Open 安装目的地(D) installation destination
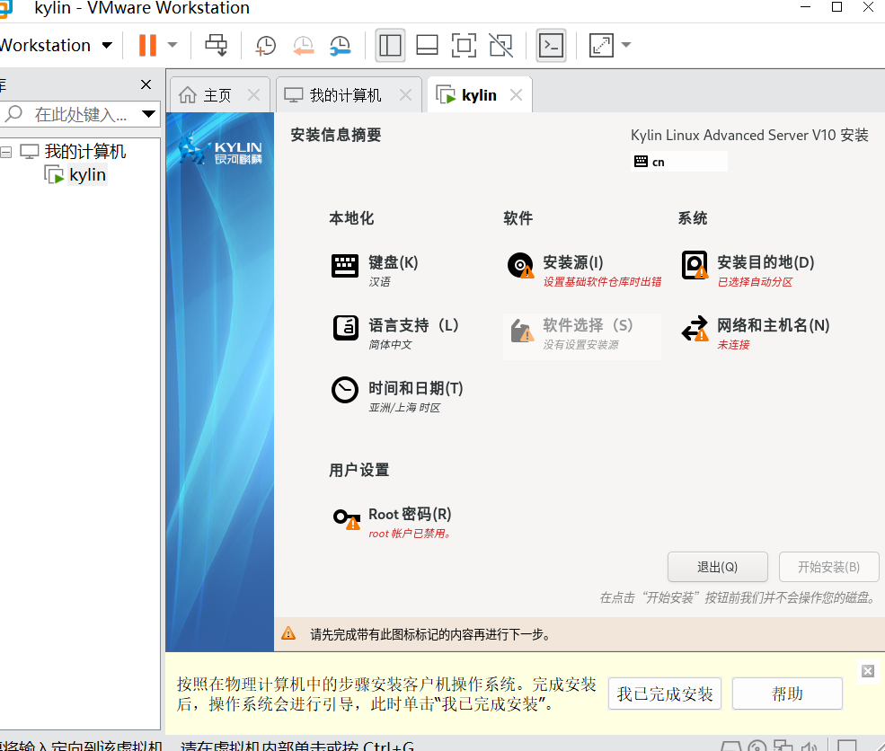885x751 pixels. pos(748,269)
